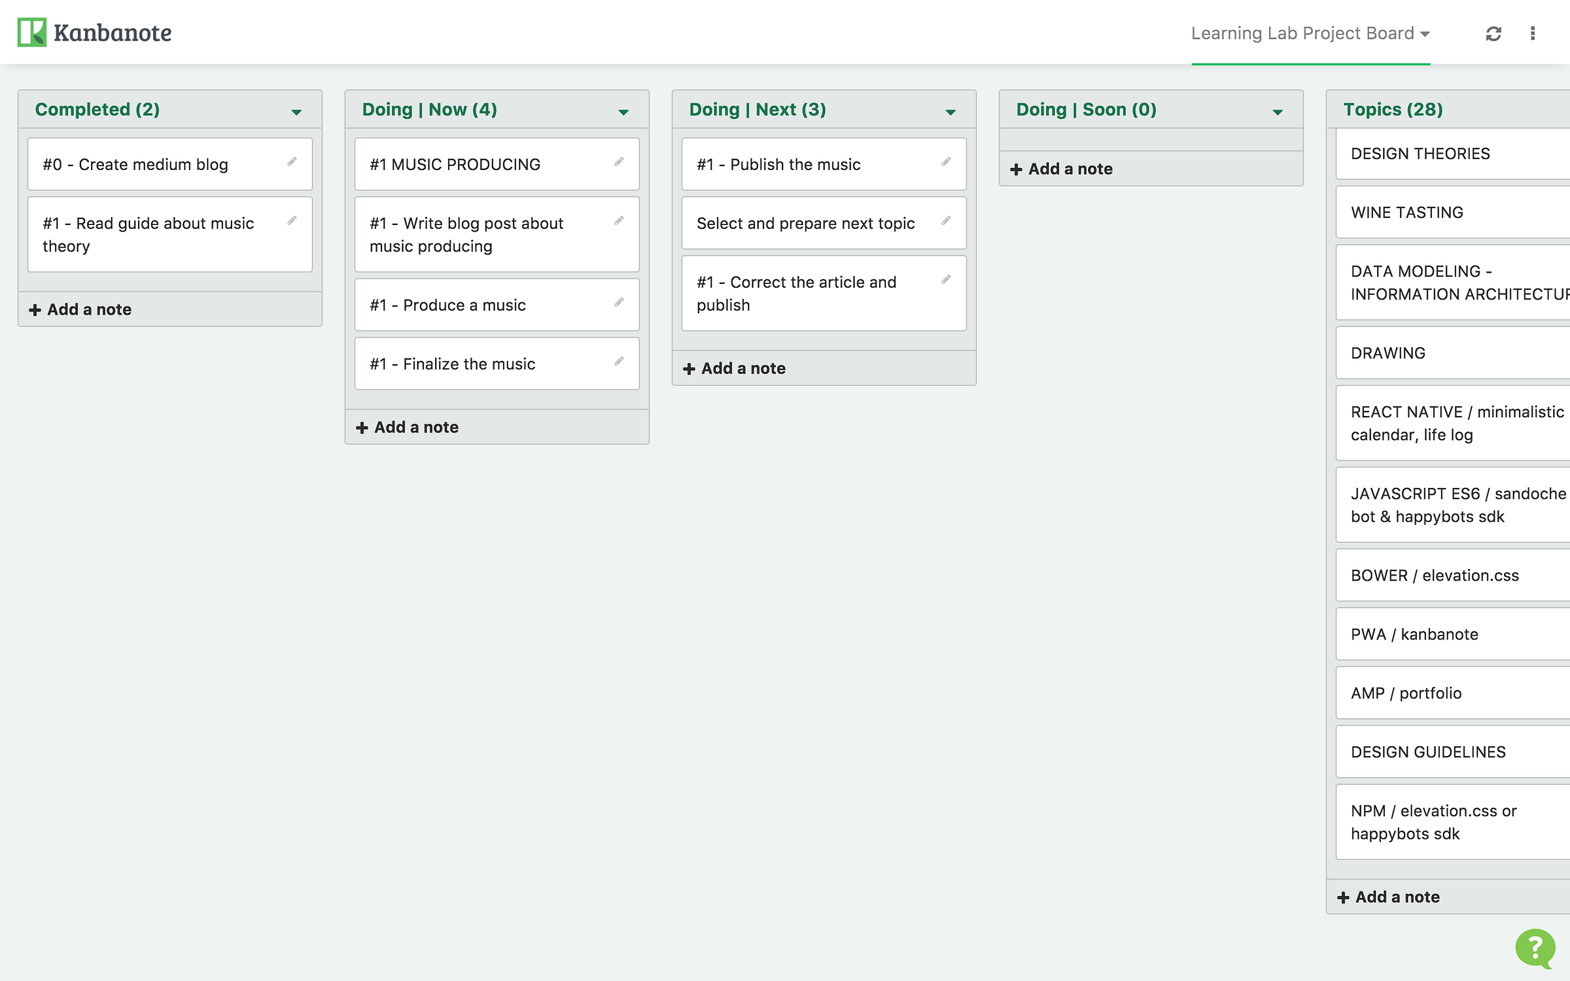This screenshot has width=1570, height=981.
Task: Click the refresh sync icon
Action: [1493, 33]
